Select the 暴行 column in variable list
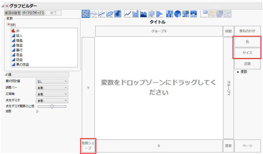263x154 pixels. (x=19, y=50)
